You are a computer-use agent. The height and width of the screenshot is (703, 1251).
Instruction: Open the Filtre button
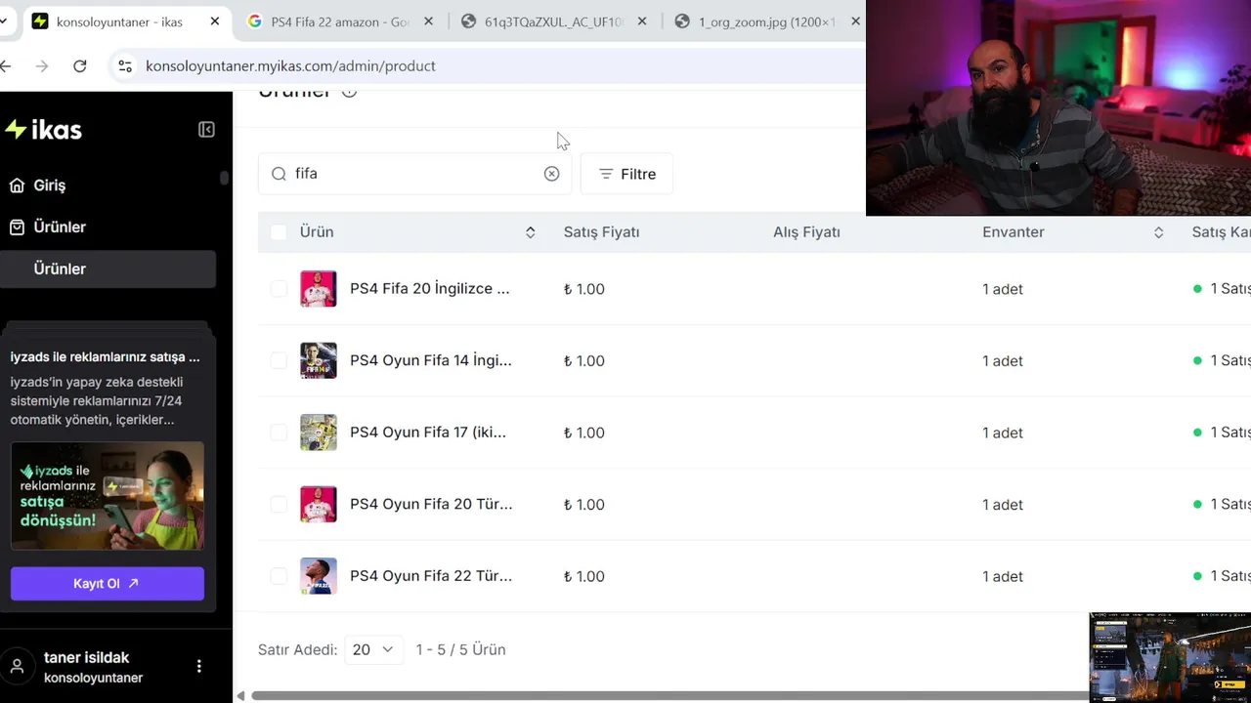626,174
